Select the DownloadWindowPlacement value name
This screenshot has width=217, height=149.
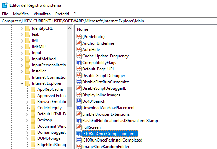pos(108,108)
